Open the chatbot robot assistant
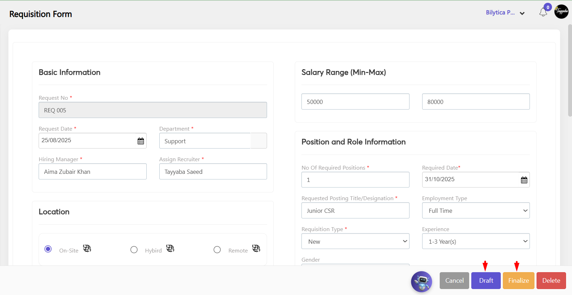The width and height of the screenshot is (572, 295). tap(421, 282)
